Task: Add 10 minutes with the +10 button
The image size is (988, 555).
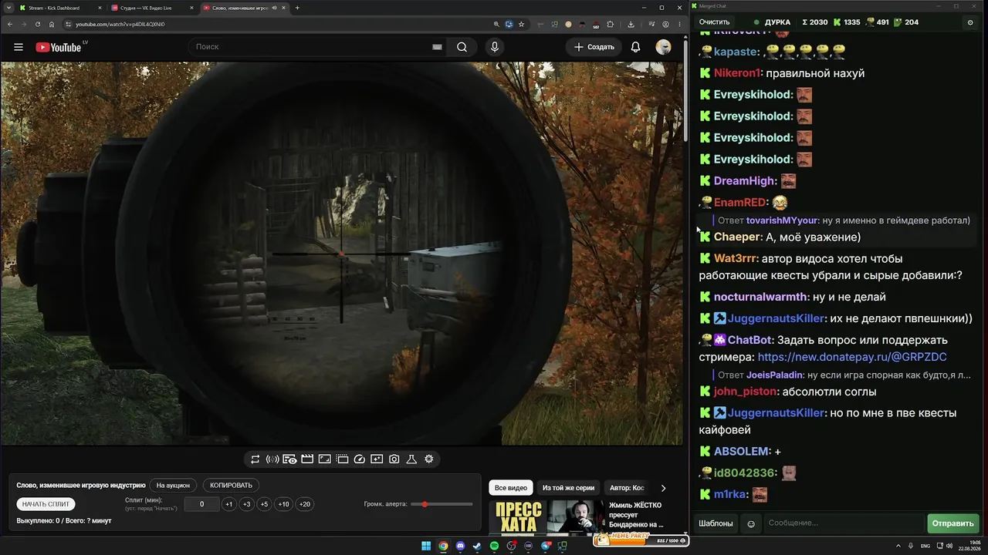Action: [283, 504]
